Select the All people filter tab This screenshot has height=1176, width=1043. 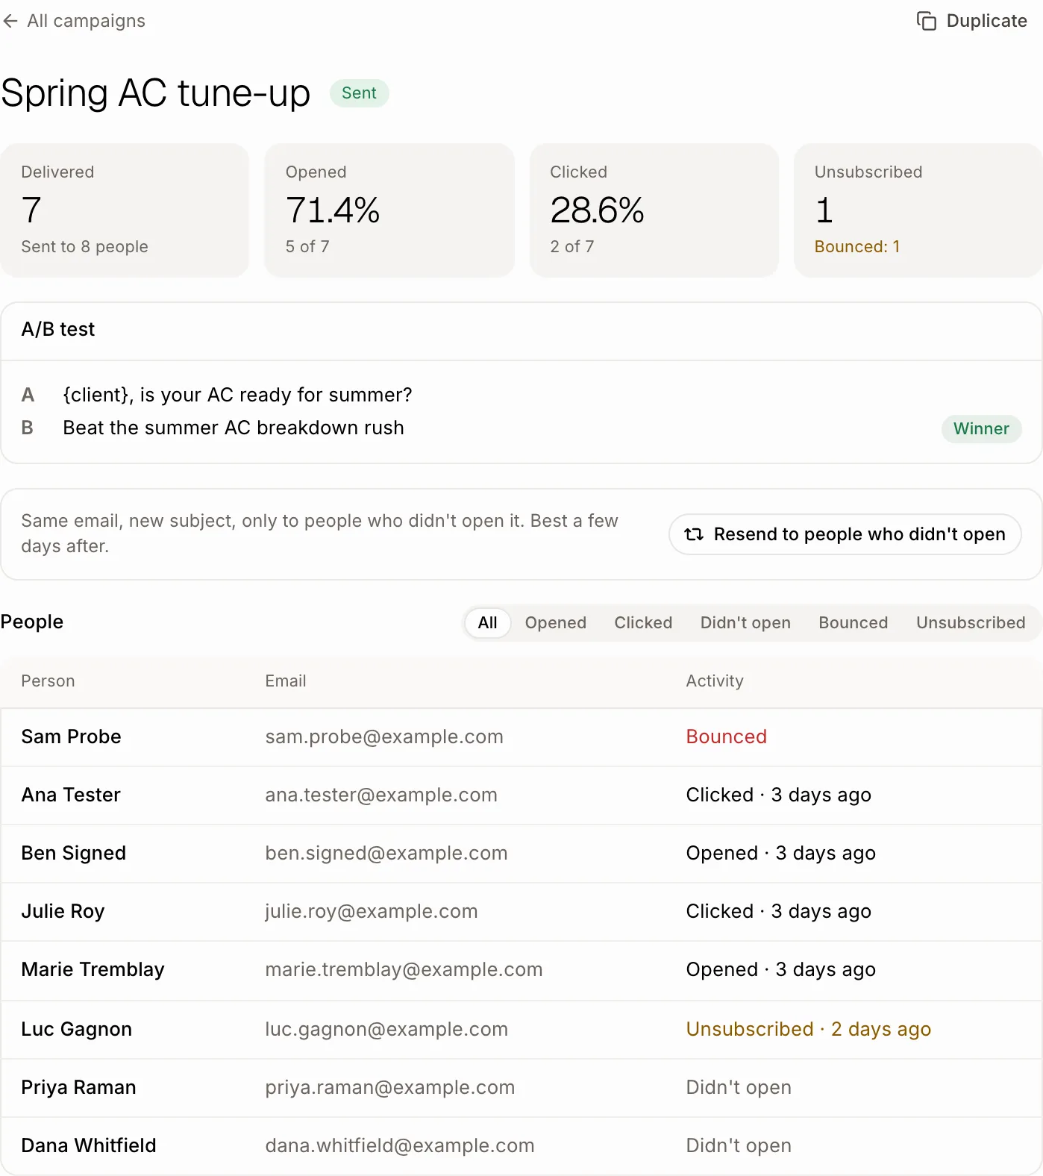(487, 623)
